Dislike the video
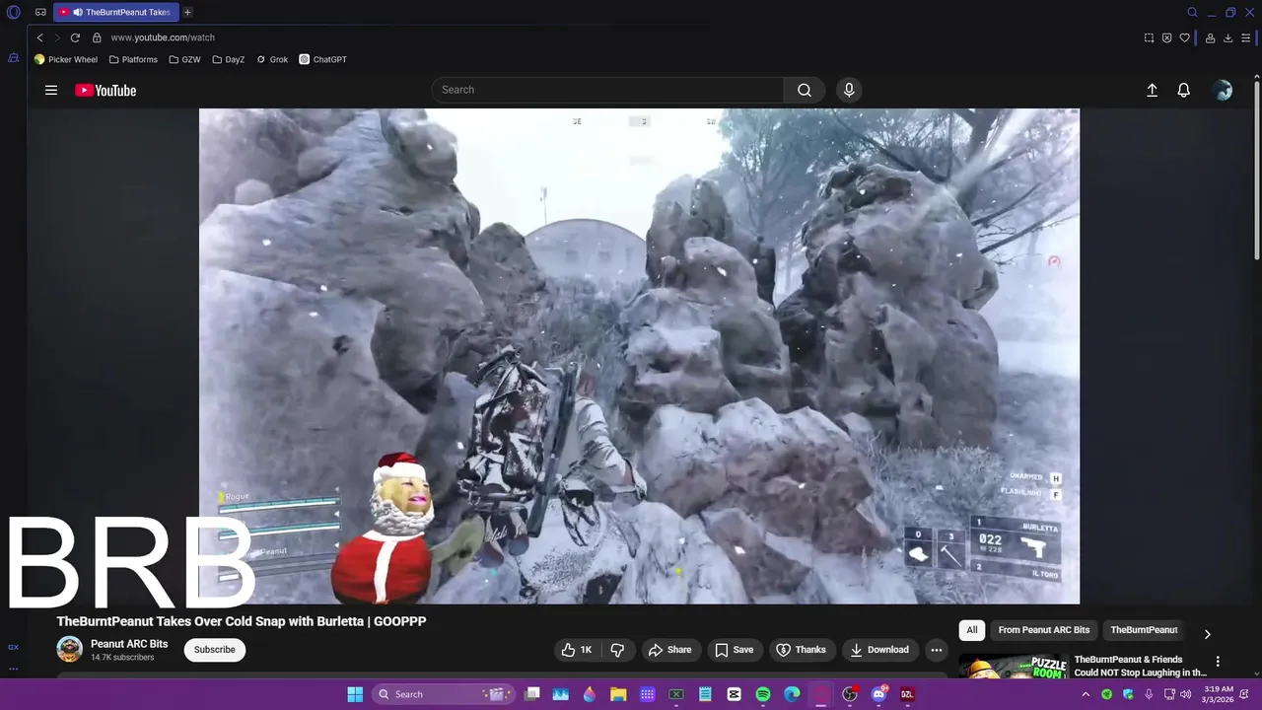This screenshot has width=1262, height=710. tap(617, 650)
